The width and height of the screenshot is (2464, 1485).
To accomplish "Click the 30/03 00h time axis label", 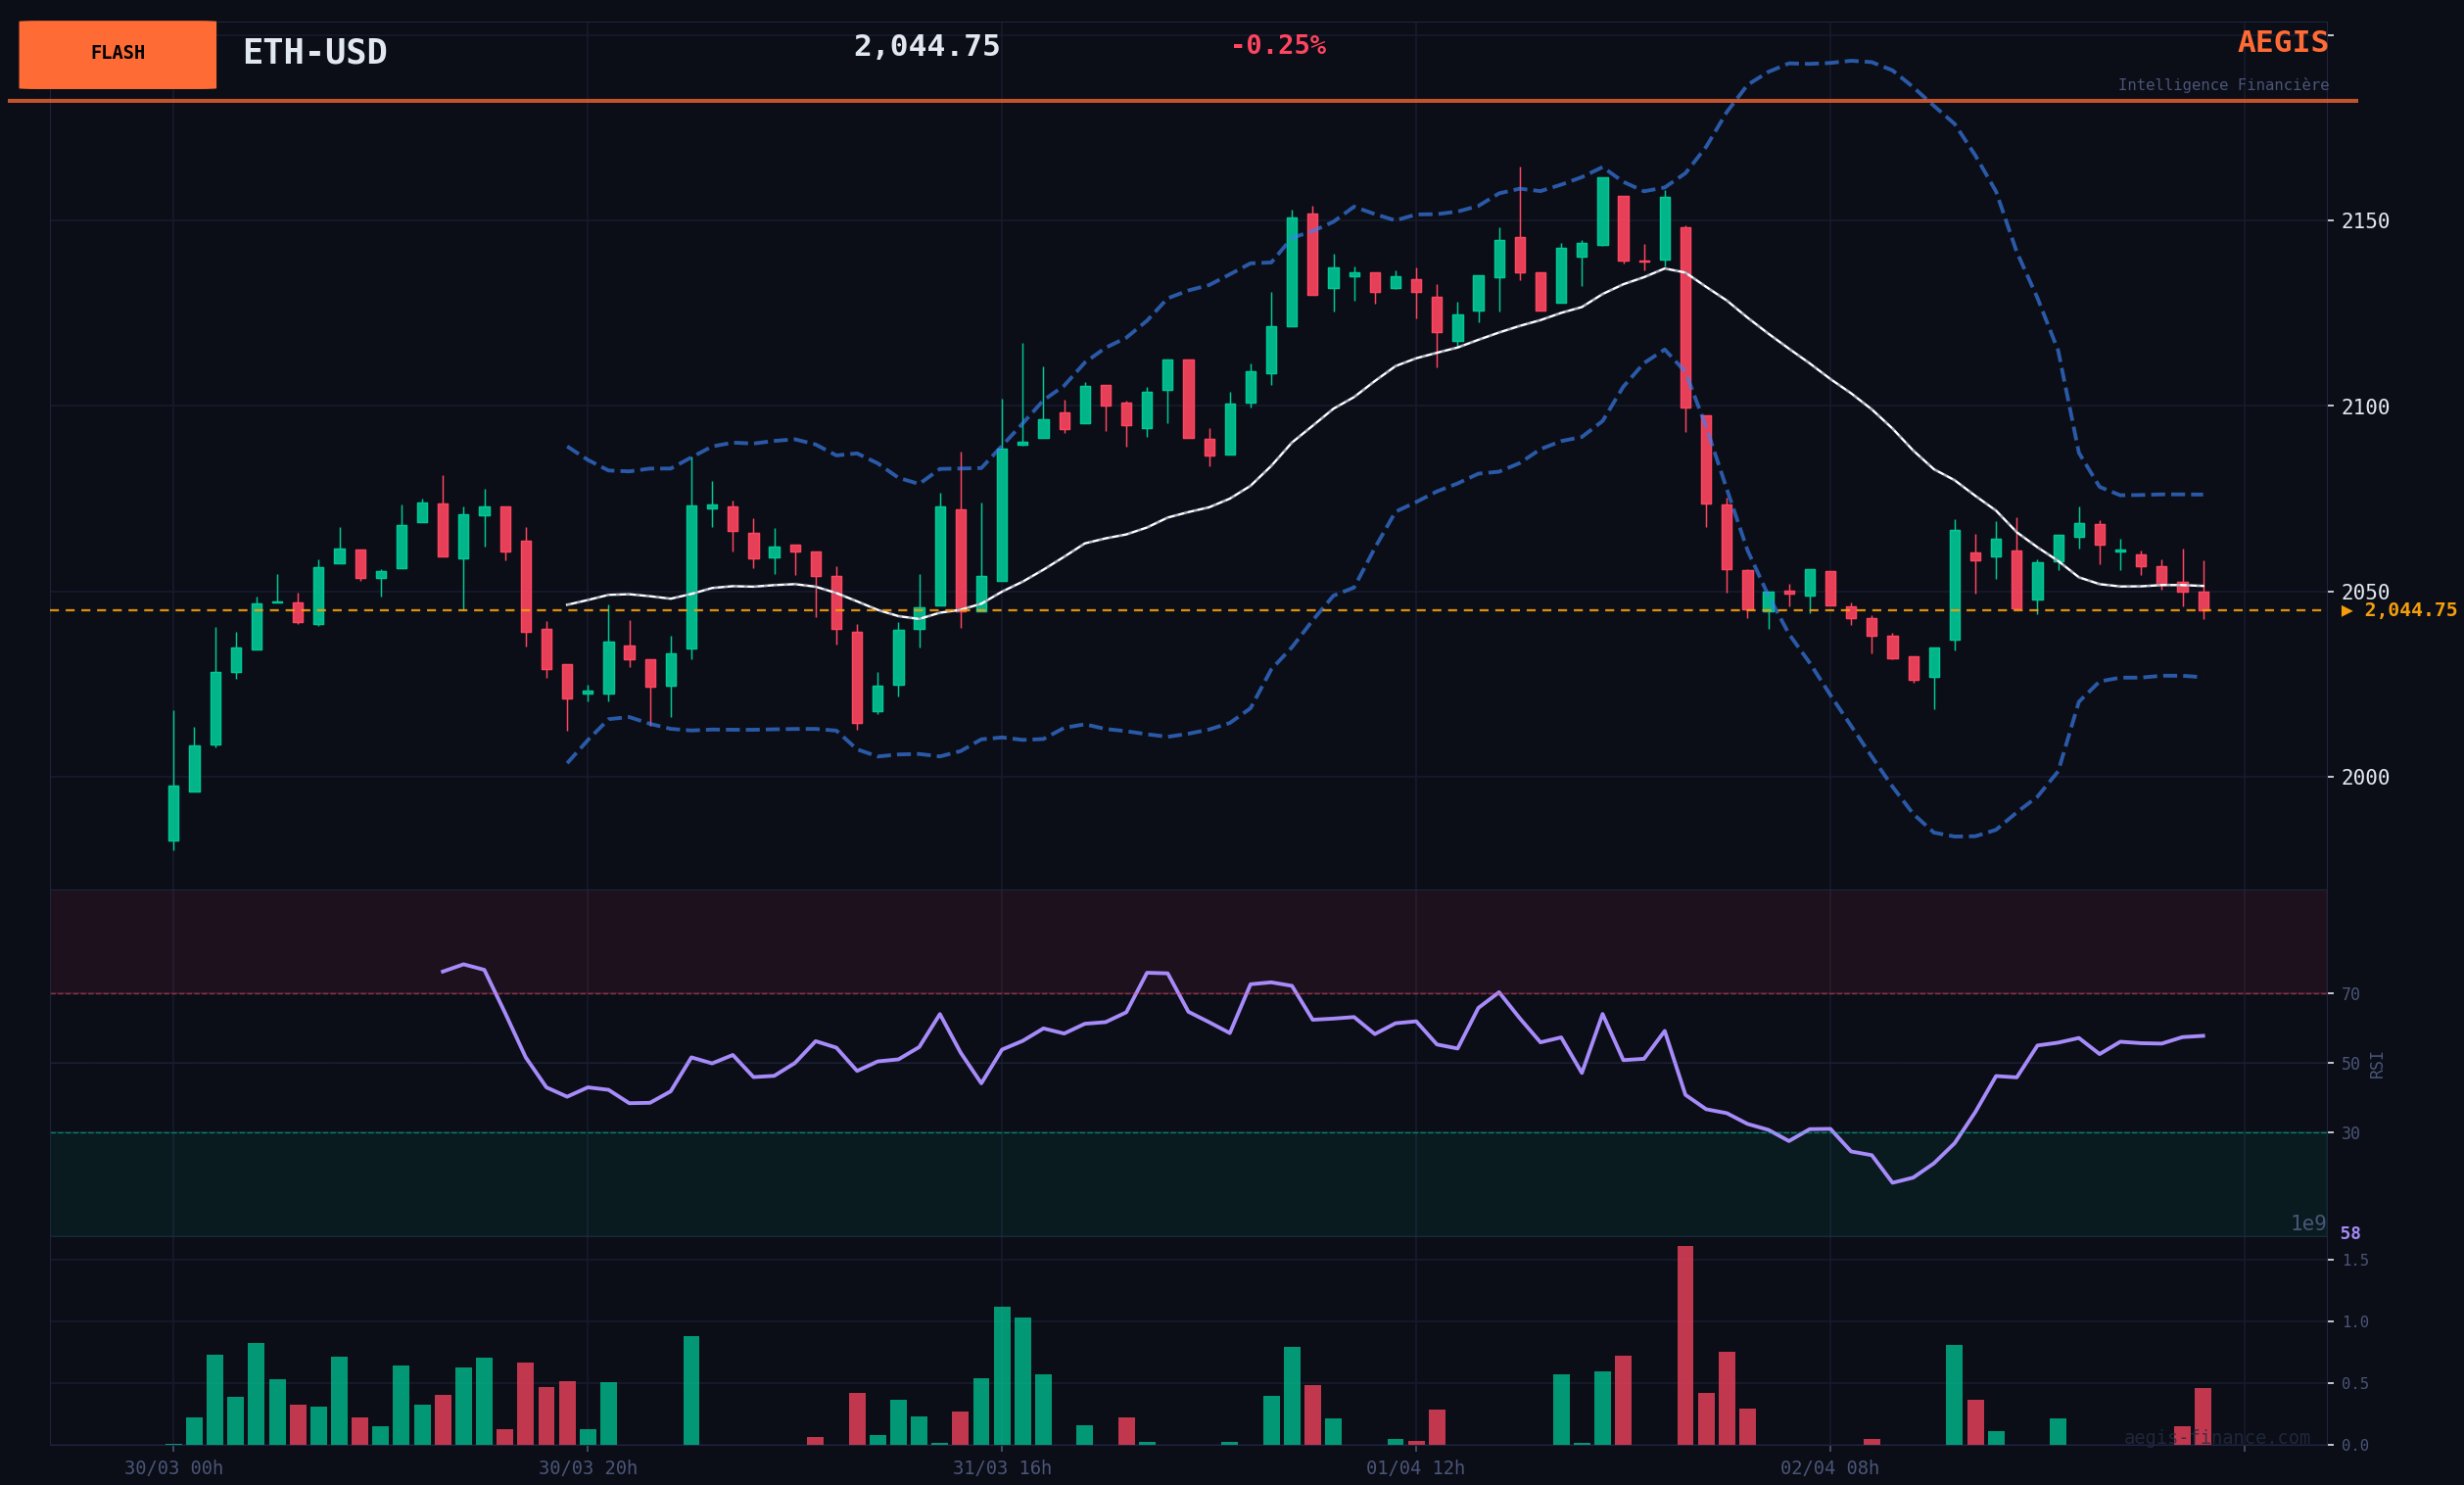I will click(173, 1468).
